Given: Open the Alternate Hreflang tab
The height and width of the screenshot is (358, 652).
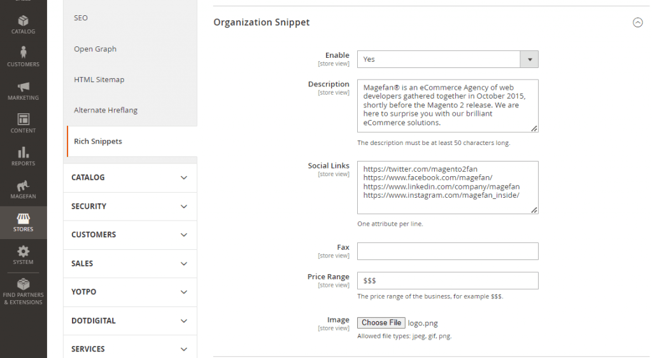Looking at the screenshot, I should 106,110.
